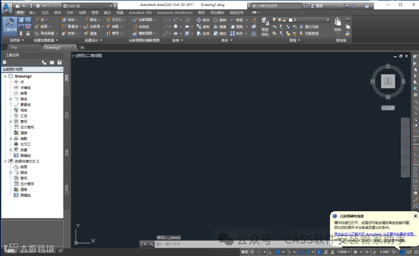Select the Scale (缩放) tool
Viewport: 419px width, 256px height.
coord(220,34)
